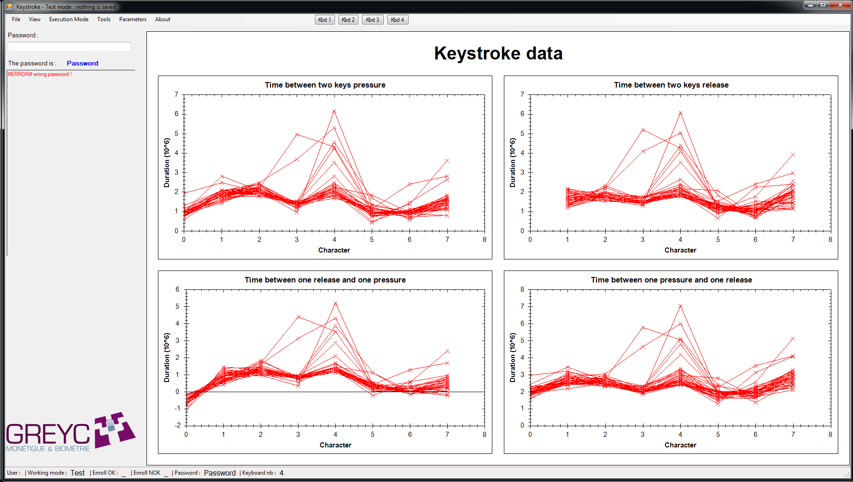Viewport: 853px width, 482px height.
Task: Click the Password label in the status bar
Action: tap(187, 473)
